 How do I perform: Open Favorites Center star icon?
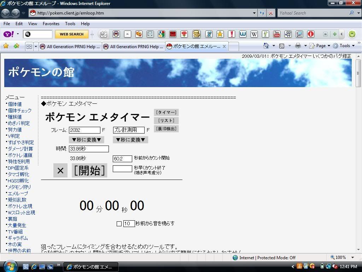point(6,46)
